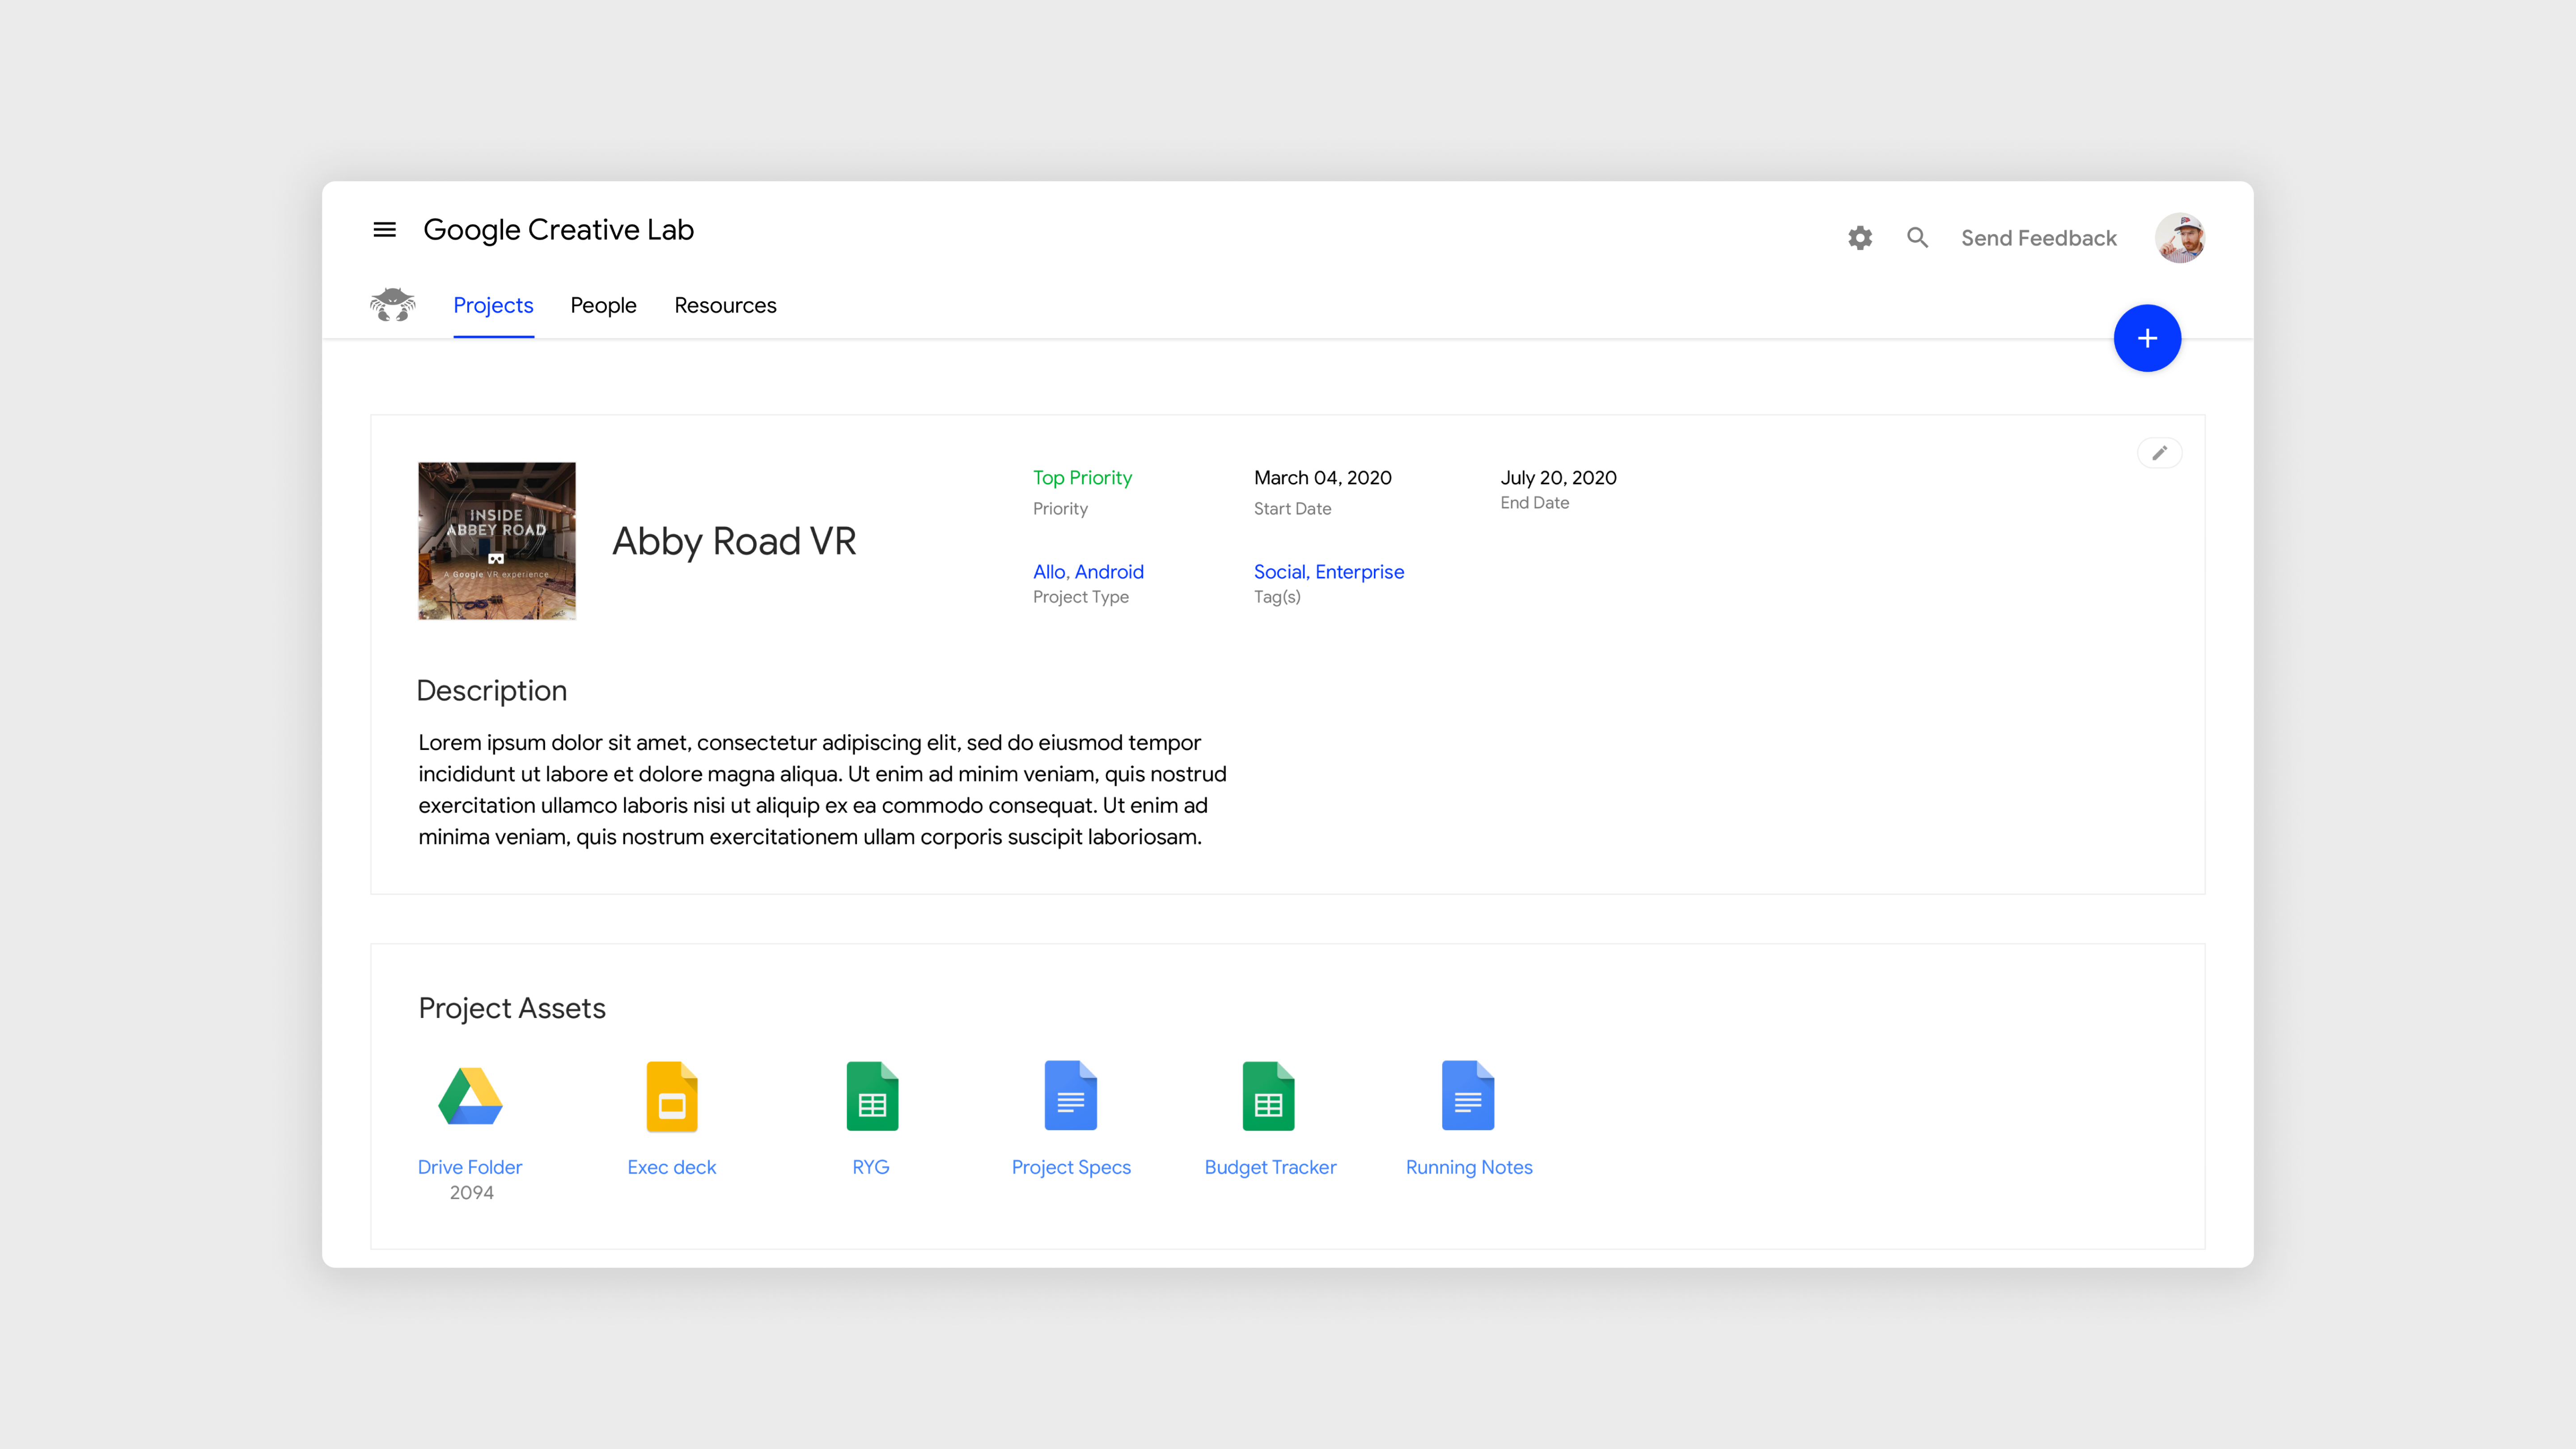Image resolution: width=2576 pixels, height=1449 pixels.
Task: Click the Inside Abbey Road thumbnail
Action: [x=497, y=541]
